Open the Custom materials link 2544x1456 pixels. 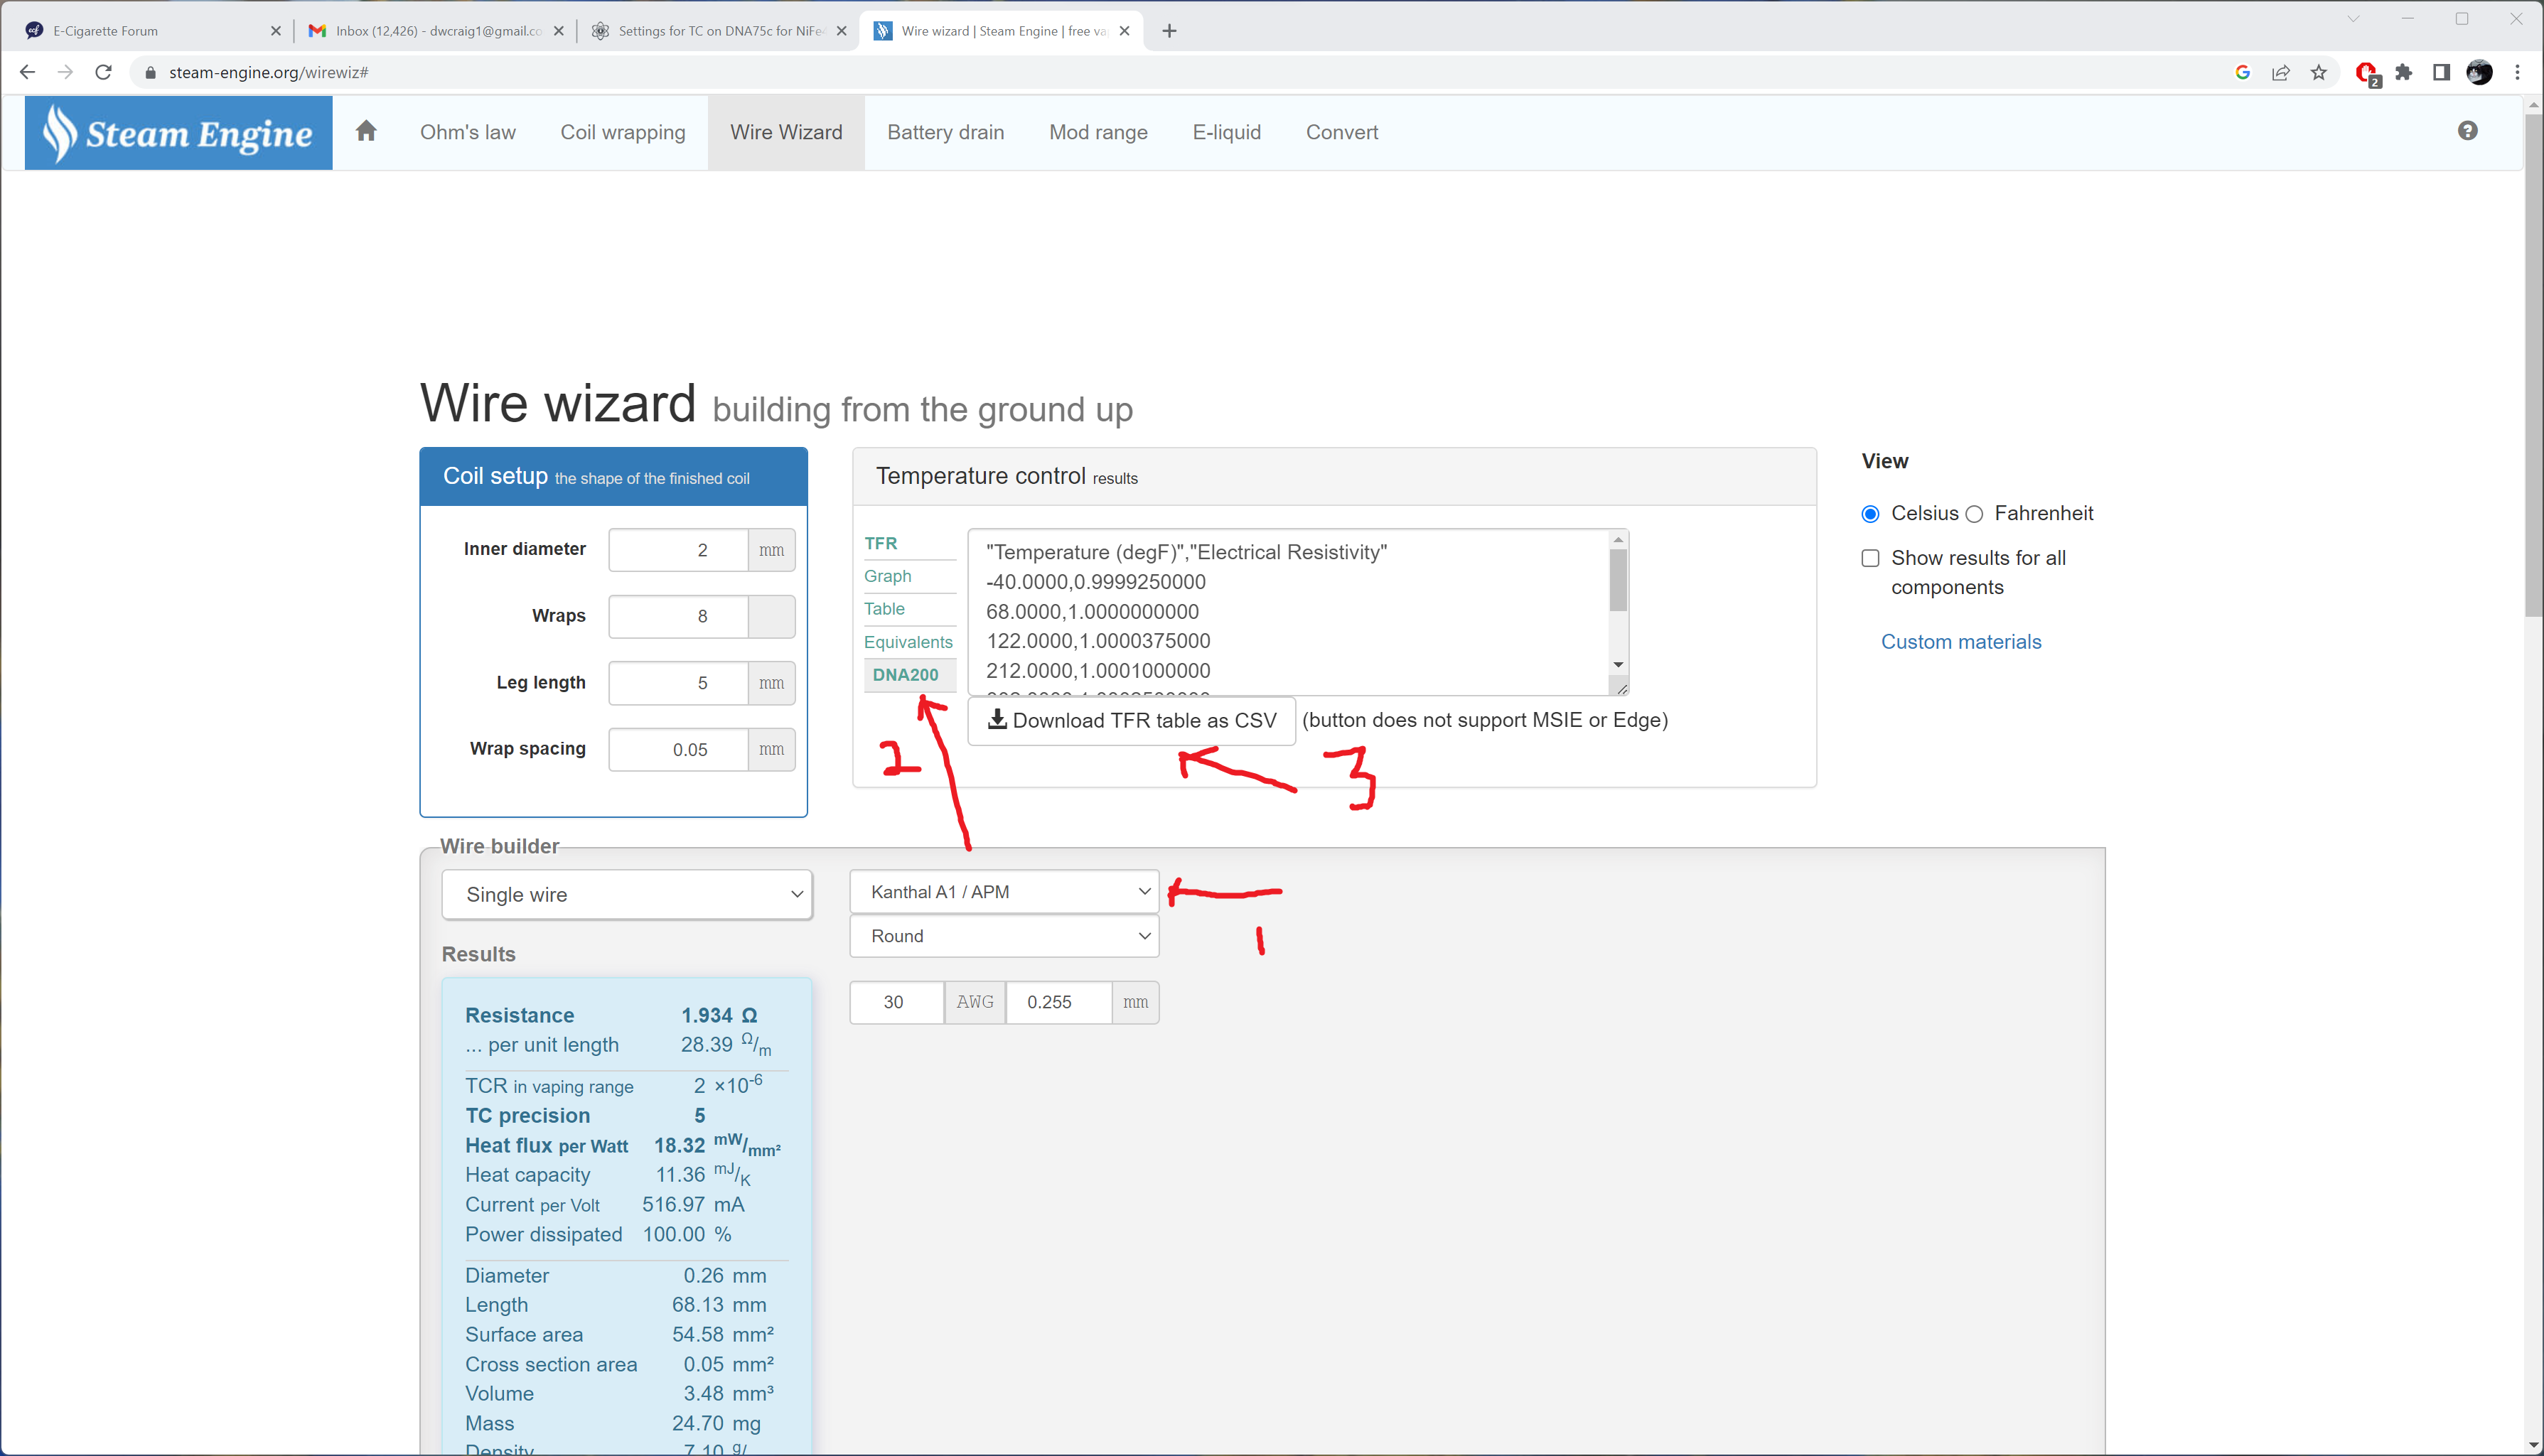click(1960, 642)
